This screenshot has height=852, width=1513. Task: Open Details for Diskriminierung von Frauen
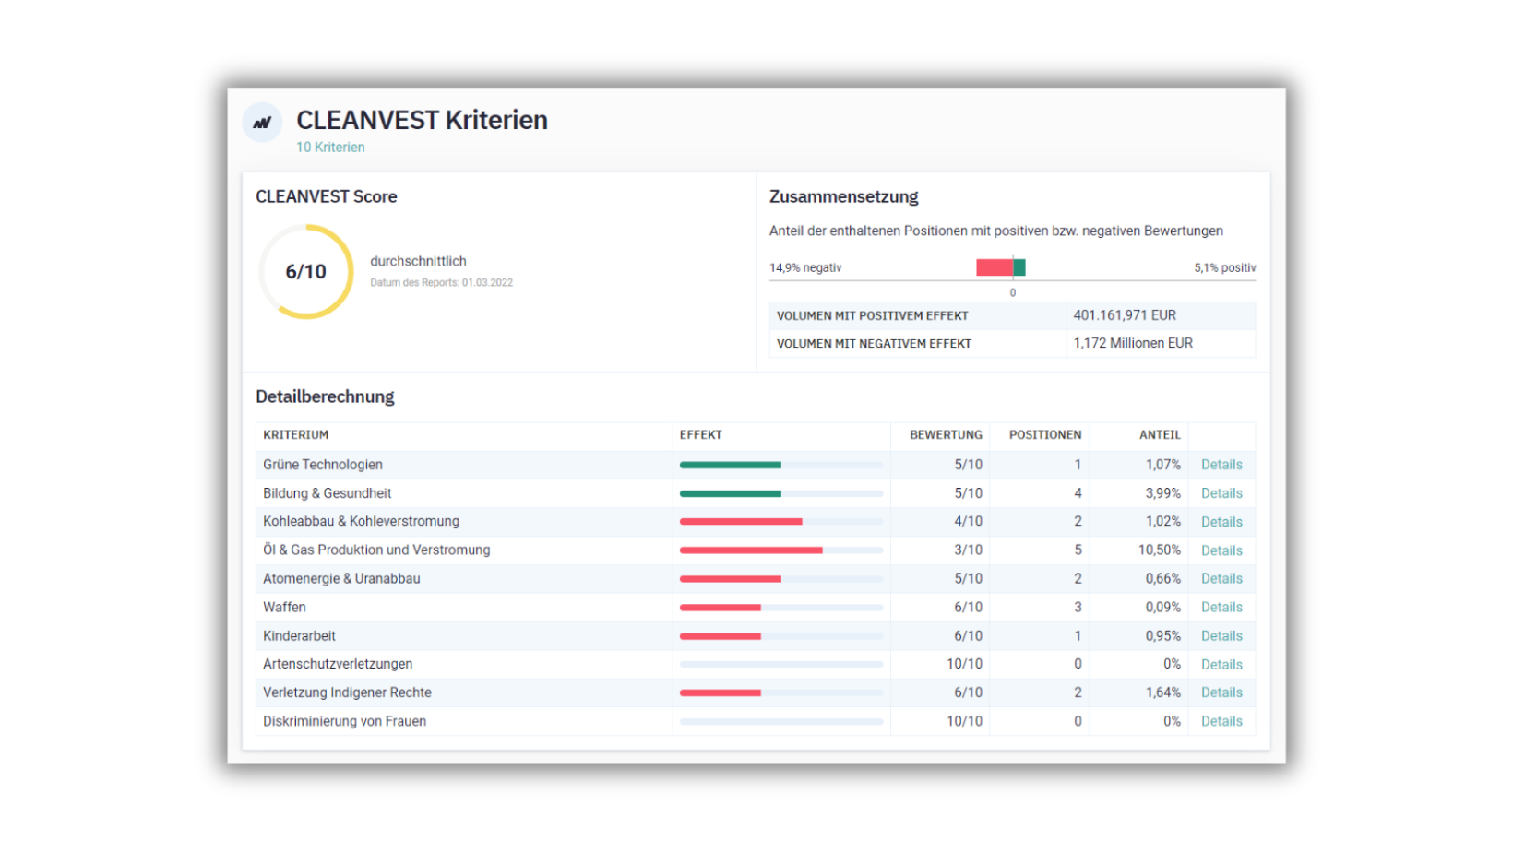click(x=1221, y=721)
